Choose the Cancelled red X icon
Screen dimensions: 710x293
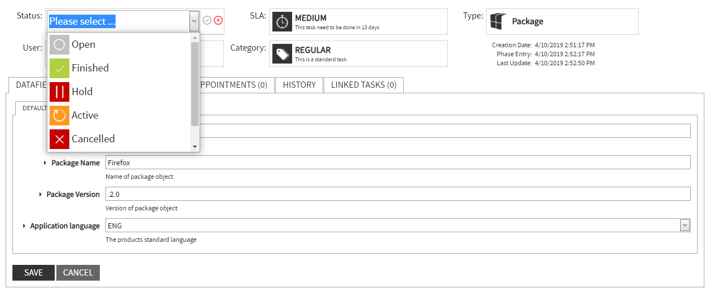point(59,139)
